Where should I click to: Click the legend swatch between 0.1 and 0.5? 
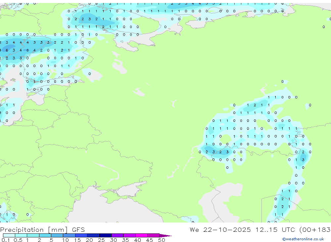click(x=9, y=235)
